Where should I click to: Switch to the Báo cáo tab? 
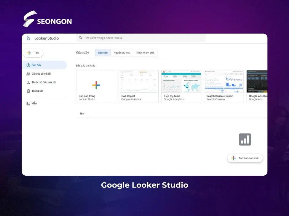[x=103, y=53]
